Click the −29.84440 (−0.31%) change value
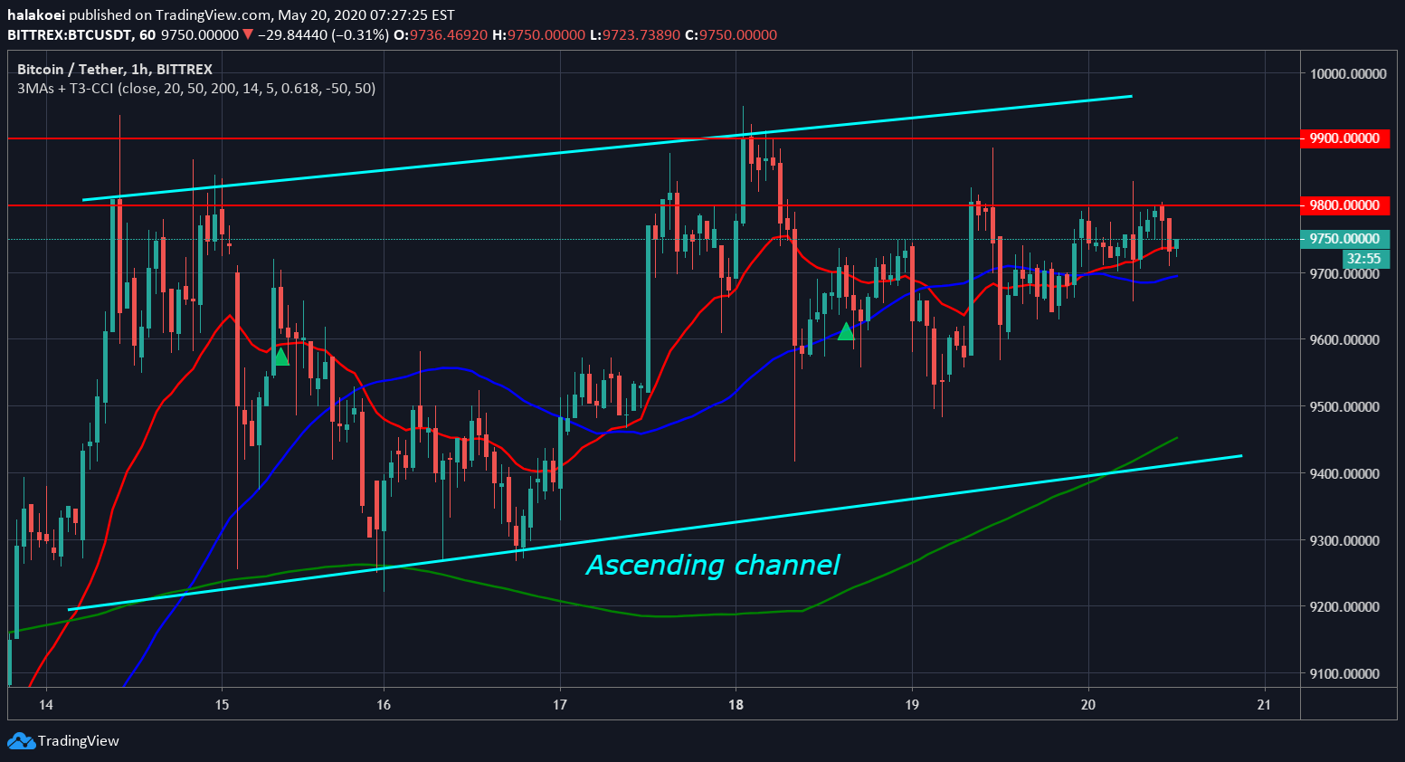 pos(323,35)
